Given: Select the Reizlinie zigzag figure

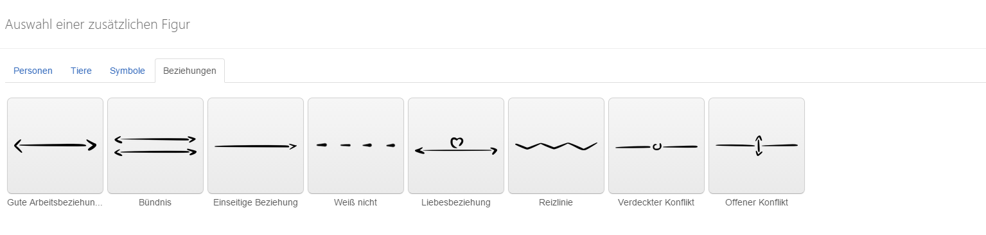Looking at the screenshot, I should click(556, 146).
